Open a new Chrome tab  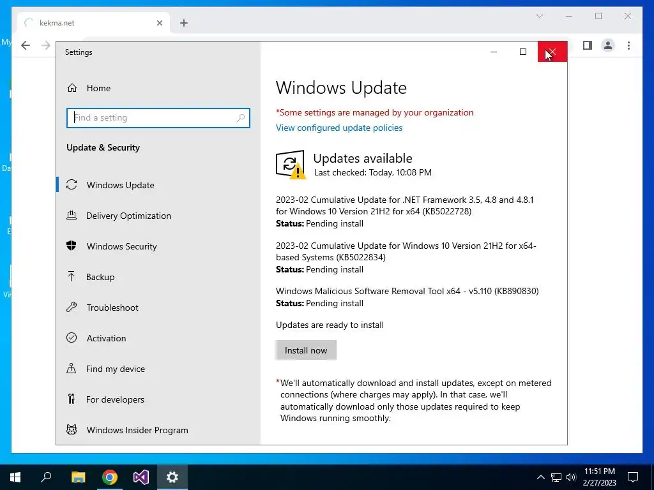pos(184,23)
